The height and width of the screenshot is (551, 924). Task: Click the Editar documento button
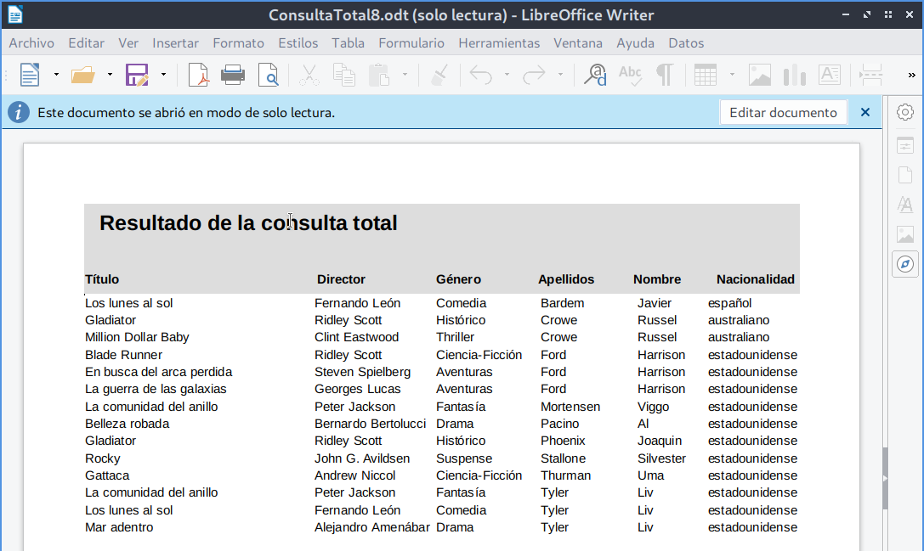783,112
